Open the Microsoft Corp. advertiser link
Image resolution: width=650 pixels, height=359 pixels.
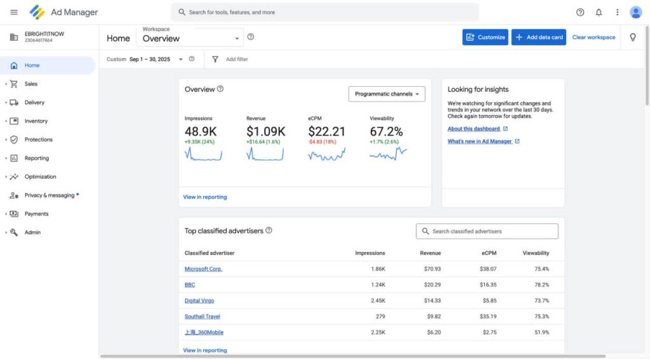click(x=203, y=269)
